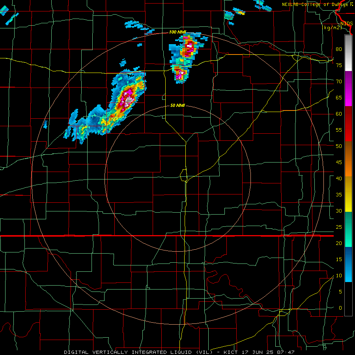This screenshot has height=355, width=355.
Task: Click the NEXLAB-College of DuPage credit text
Action: [318, 4]
